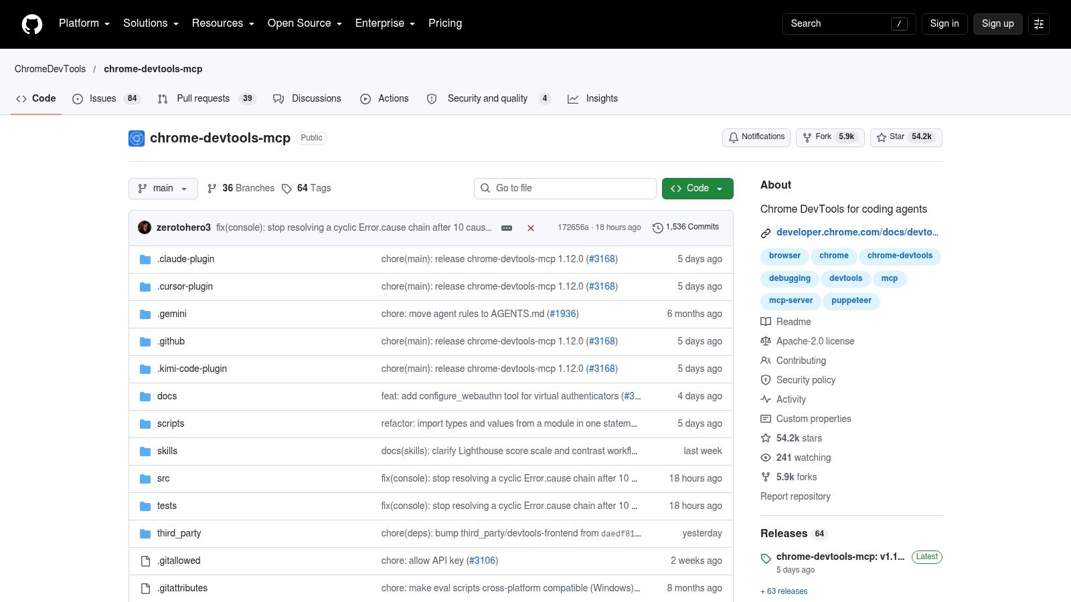Open the main branch selector dropdown
The image size is (1071, 602).
pyautogui.click(x=163, y=189)
